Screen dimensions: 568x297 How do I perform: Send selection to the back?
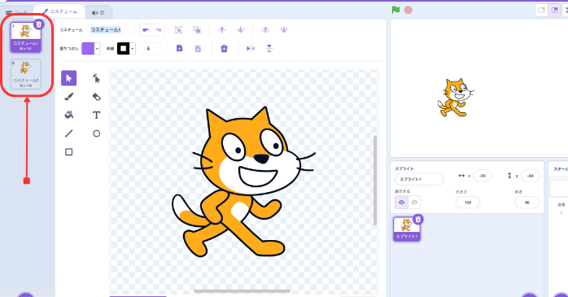[x=284, y=30]
